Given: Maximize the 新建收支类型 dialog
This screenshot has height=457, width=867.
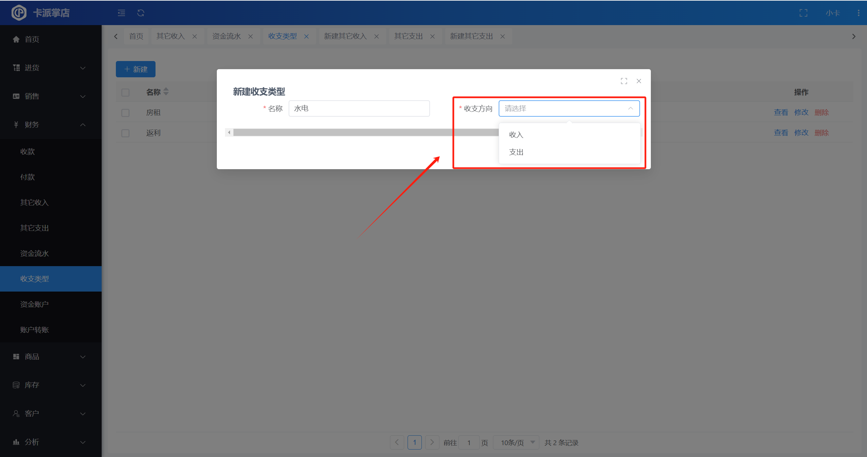Looking at the screenshot, I should point(624,81).
